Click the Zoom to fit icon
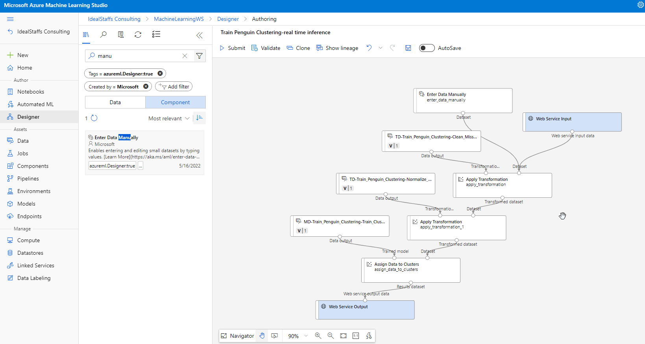This screenshot has width=645, height=344. click(x=344, y=336)
